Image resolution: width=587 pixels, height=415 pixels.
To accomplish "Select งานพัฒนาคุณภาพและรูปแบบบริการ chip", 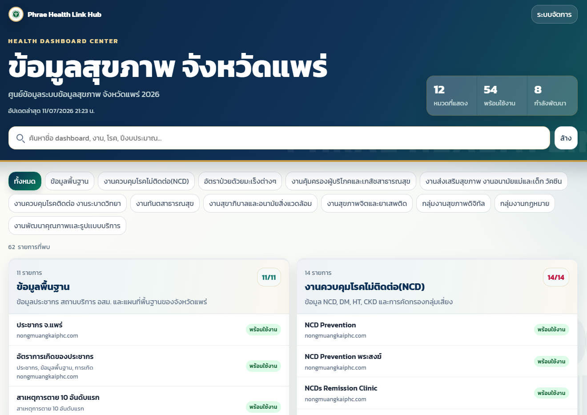I will tap(67, 226).
